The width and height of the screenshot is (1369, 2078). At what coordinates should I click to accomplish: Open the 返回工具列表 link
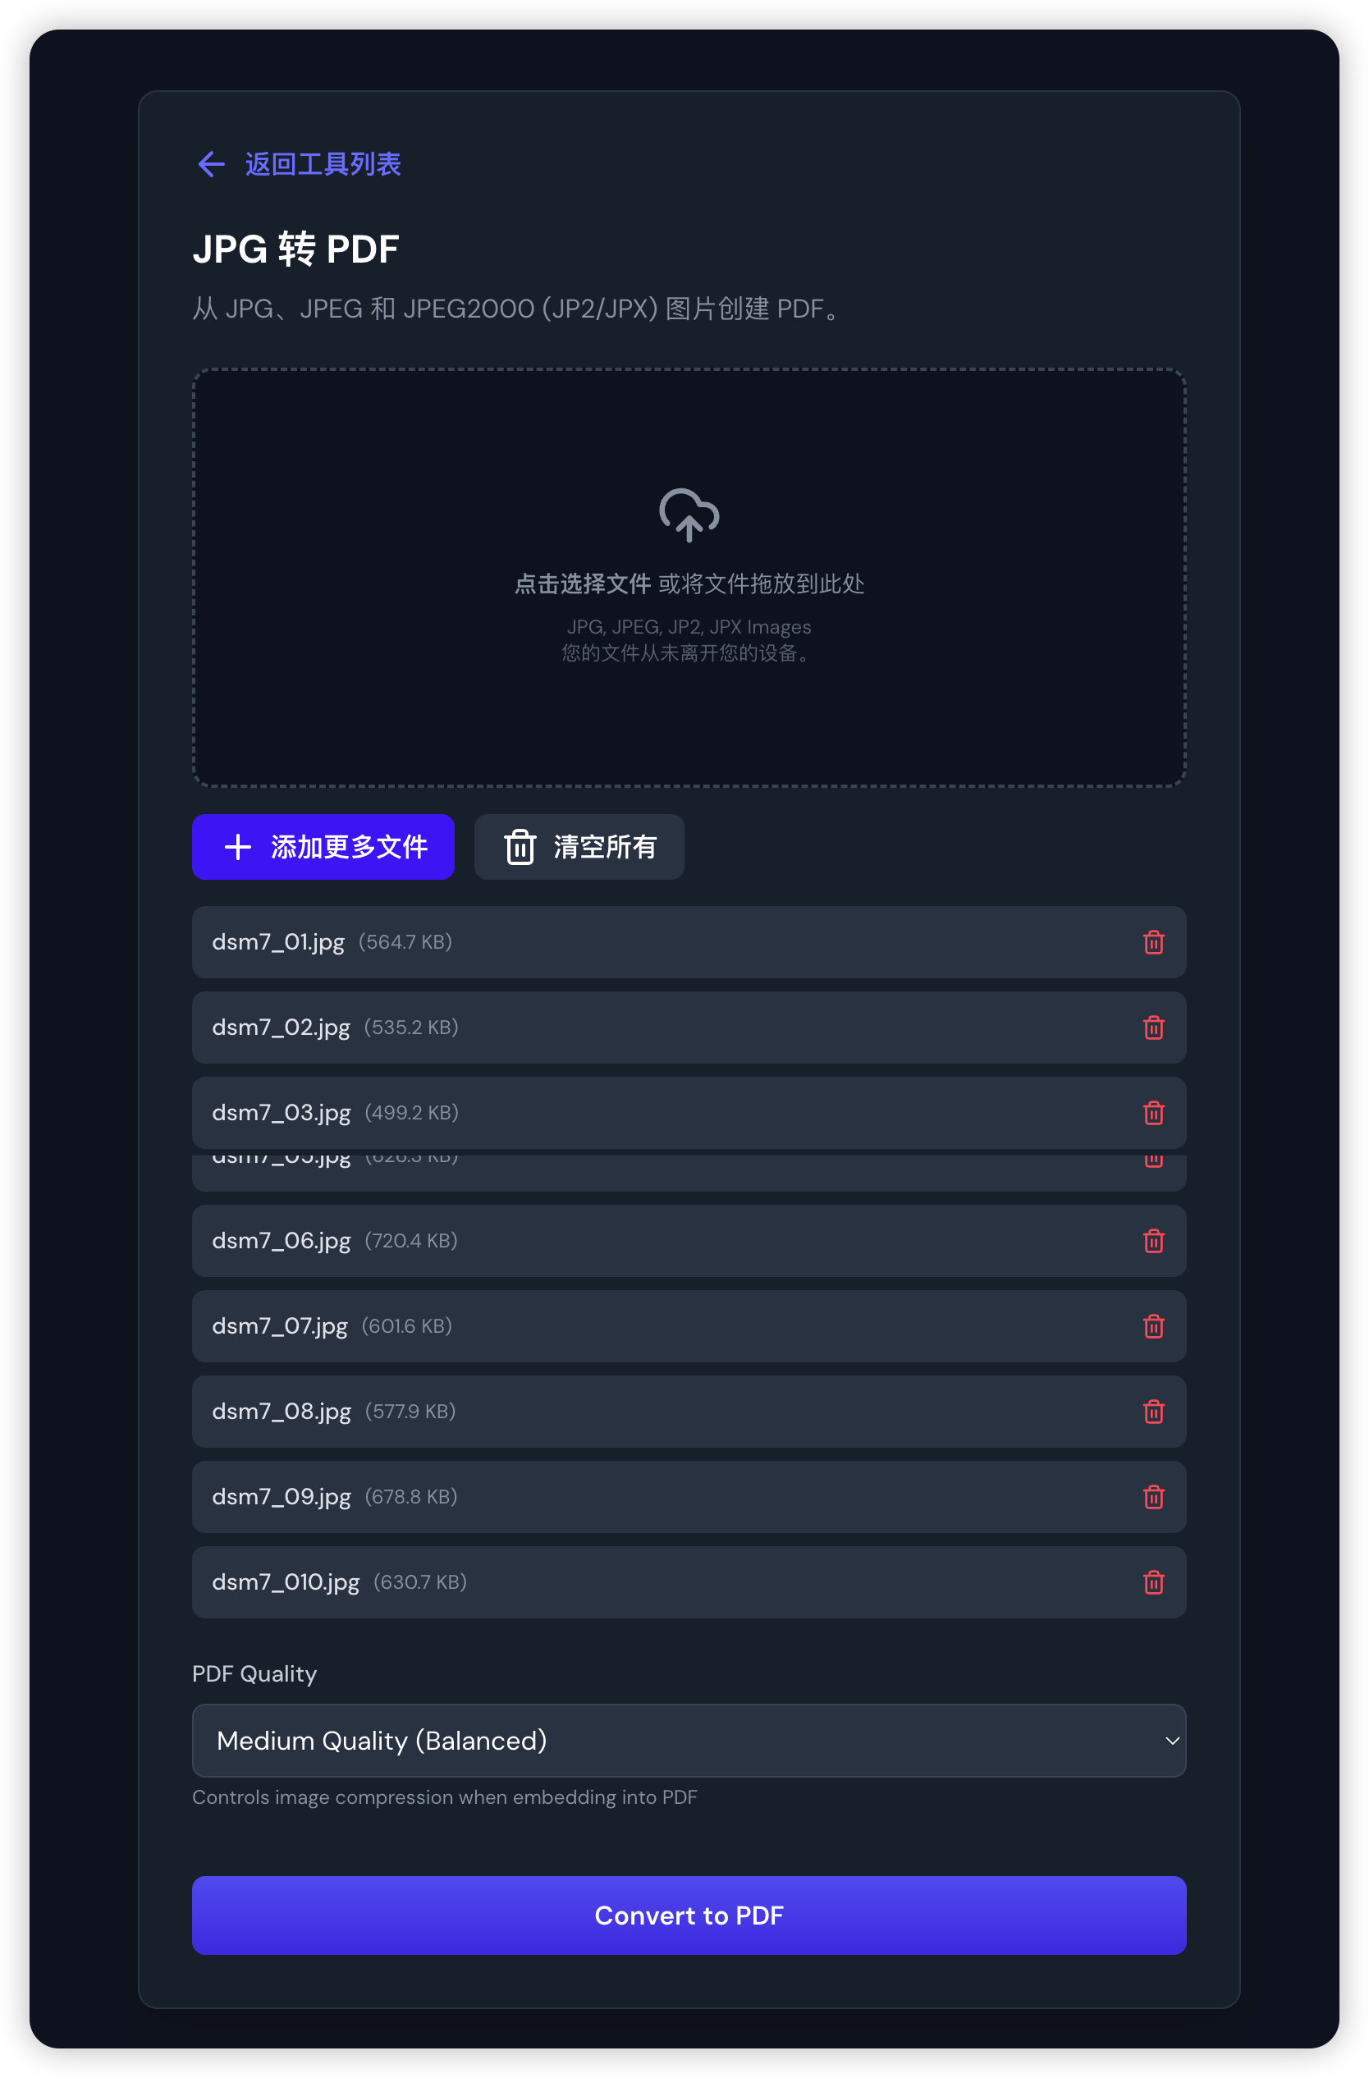pyautogui.click(x=323, y=164)
